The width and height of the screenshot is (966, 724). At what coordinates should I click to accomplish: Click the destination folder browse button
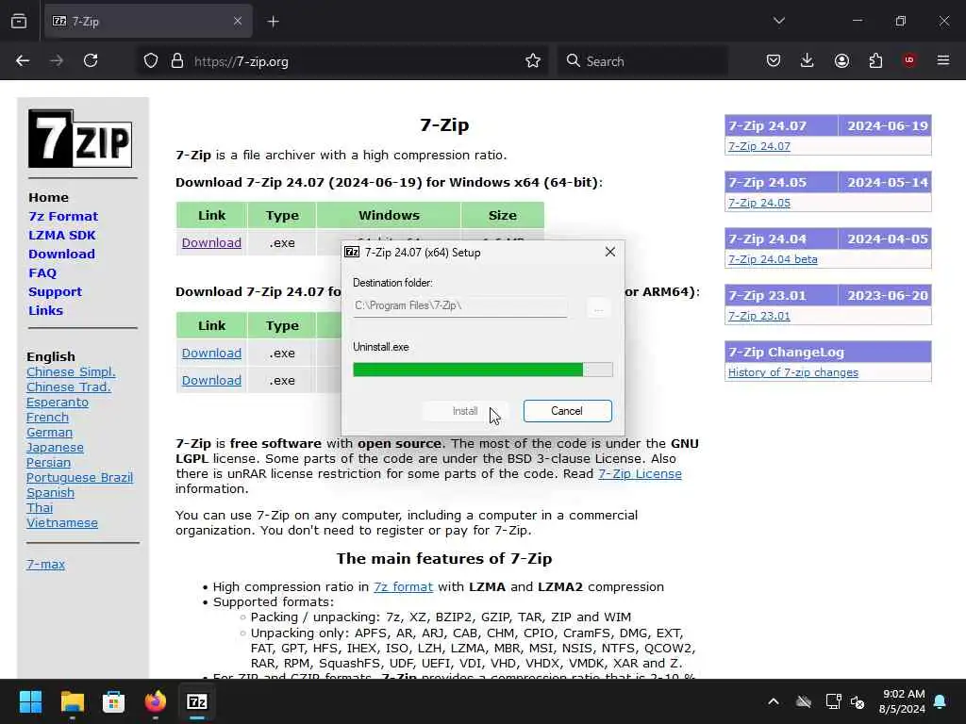598,306
